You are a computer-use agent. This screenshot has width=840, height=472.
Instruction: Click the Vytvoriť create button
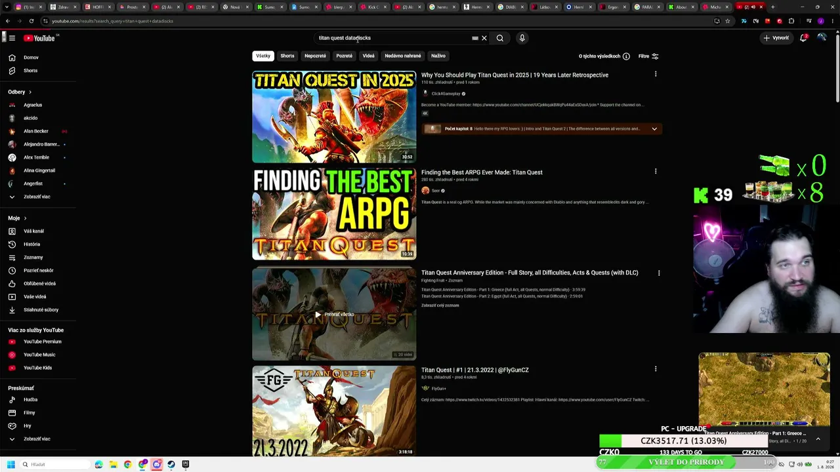point(776,38)
